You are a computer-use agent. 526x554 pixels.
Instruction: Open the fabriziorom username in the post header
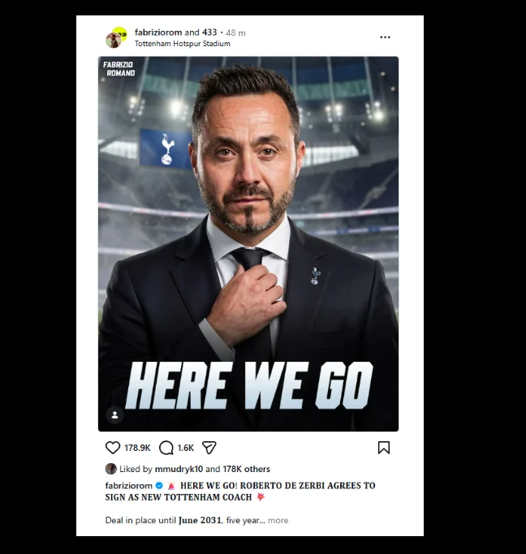pos(158,32)
